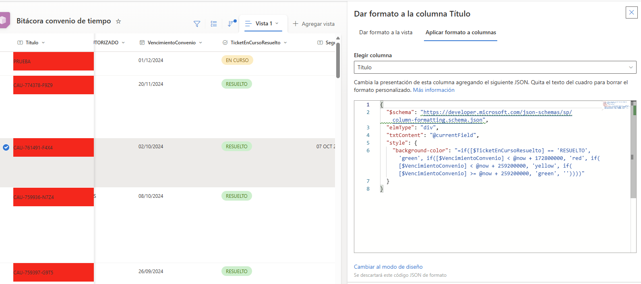This screenshot has height=284, width=641.
Task: Click the red CAU-759936-N7Z4 cell
Action: click(x=54, y=197)
